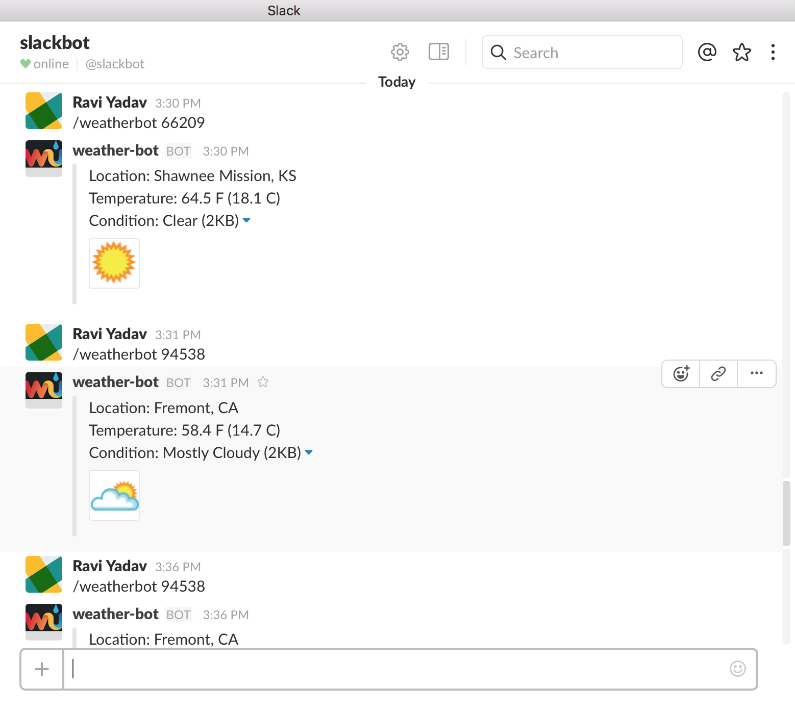This screenshot has height=712, width=795.
Task: Click the 3:31 PM timestamp of Ravi's message
Action: click(x=178, y=335)
